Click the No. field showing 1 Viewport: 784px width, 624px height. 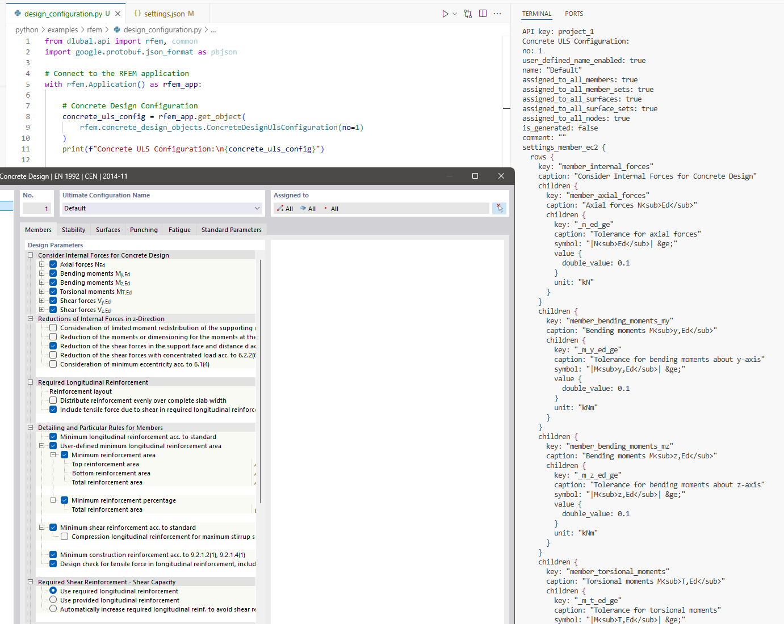(x=37, y=208)
